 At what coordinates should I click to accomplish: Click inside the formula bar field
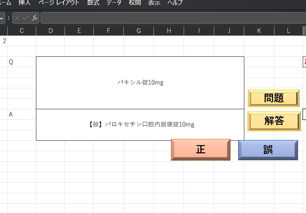173,18
